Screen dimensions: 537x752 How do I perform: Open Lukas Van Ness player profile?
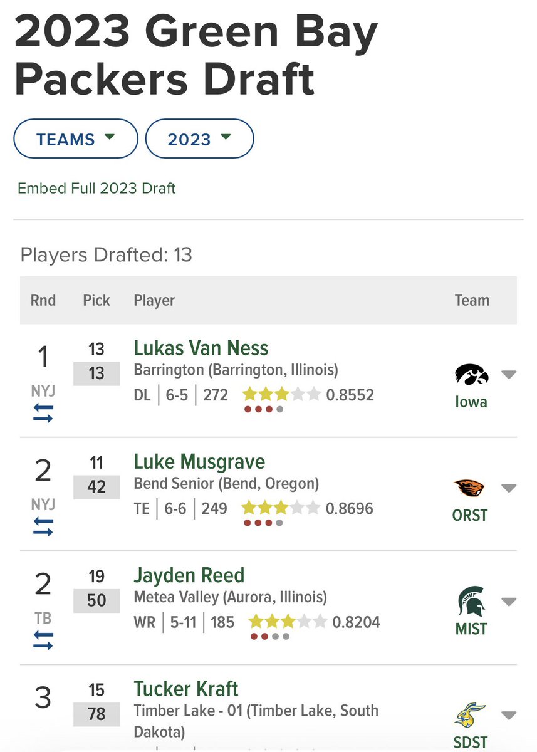click(201, 348)
